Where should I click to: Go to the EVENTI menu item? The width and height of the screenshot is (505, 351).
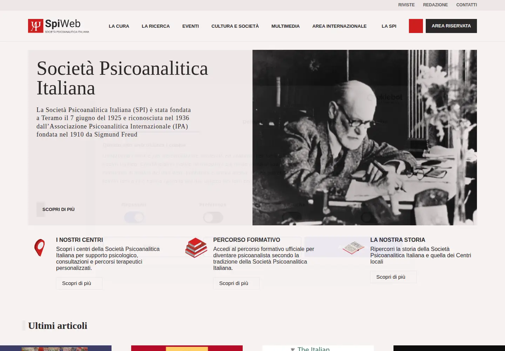tap(190, 26)
